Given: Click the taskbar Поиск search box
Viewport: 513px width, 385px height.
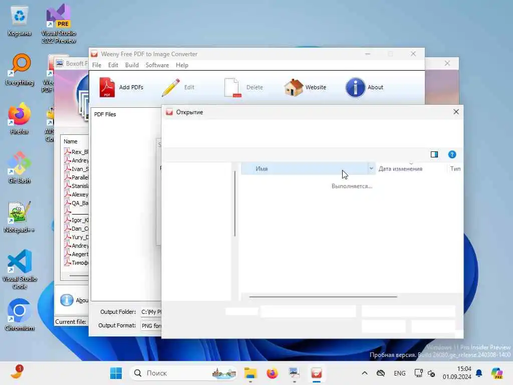Looking at the screenshot, I should (184, 373).
